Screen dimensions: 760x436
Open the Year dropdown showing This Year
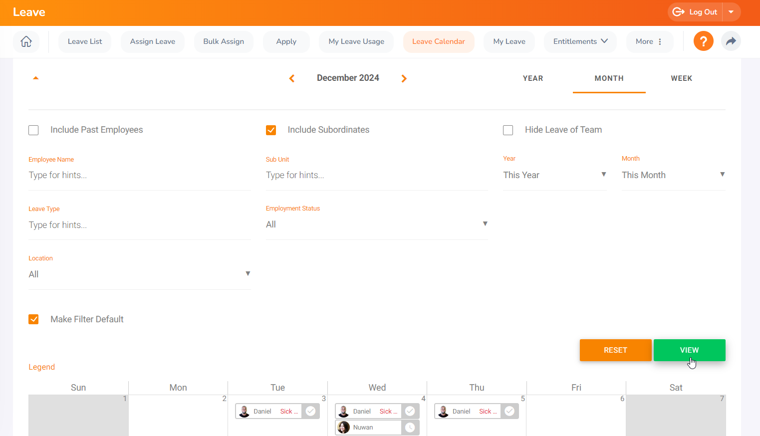point(555,175)
